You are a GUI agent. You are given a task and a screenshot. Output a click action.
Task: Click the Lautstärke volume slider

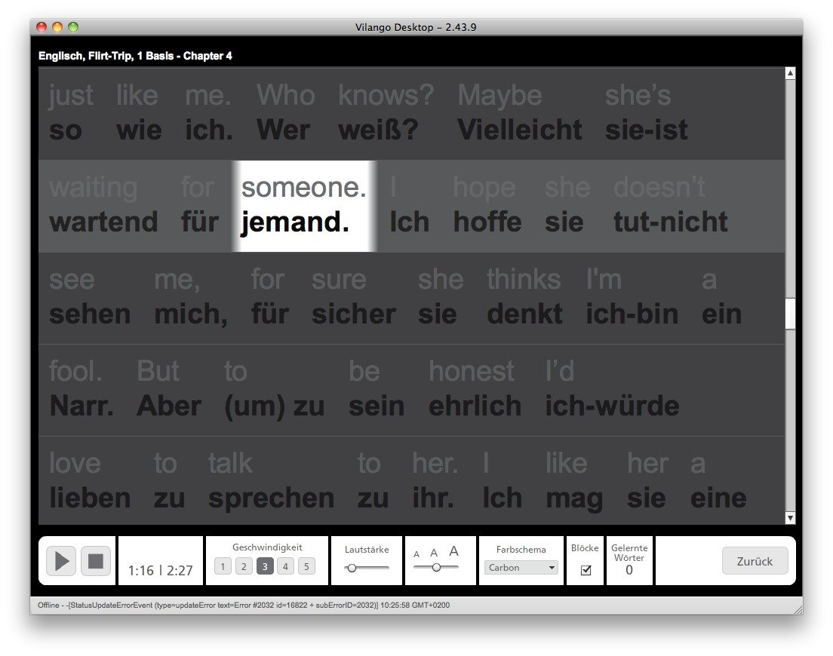[367, 568]
